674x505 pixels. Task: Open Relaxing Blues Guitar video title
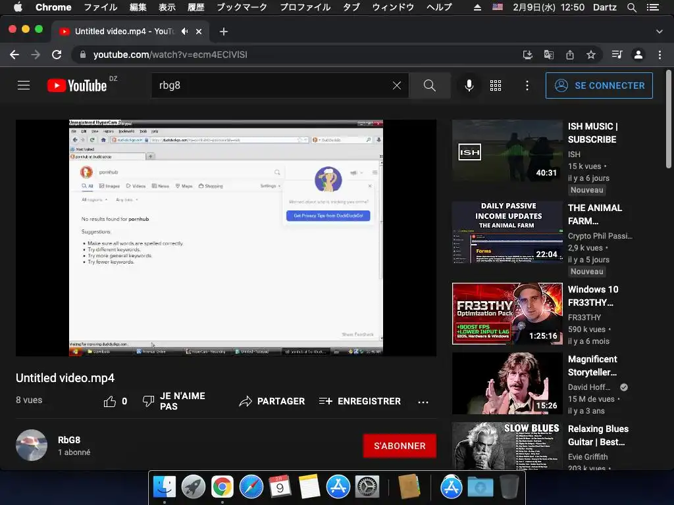[x=598, y=435]
